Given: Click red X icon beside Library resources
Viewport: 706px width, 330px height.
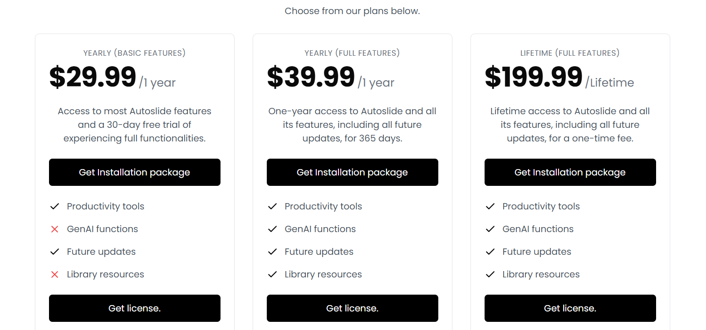Looking at the screenshot, I should tap(55, 275).
